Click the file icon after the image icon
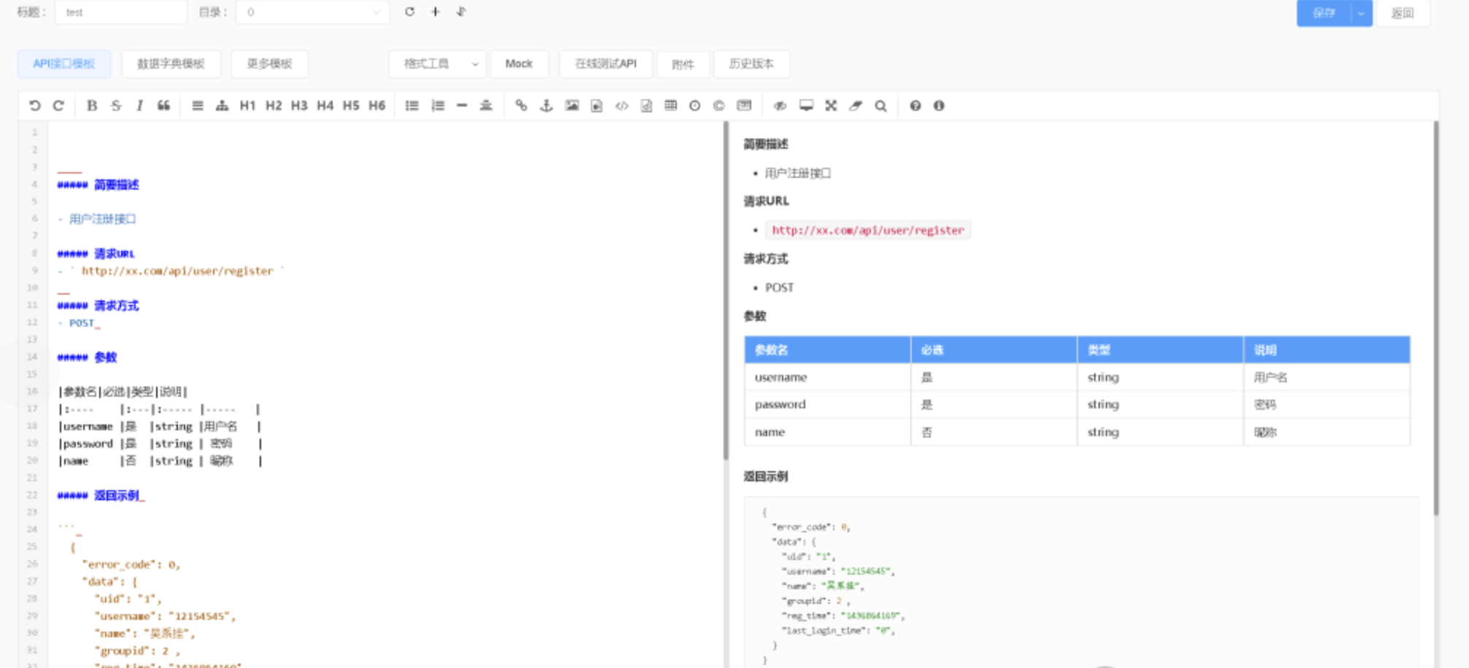Screen dimensions: 1469x668 [597, 106]
